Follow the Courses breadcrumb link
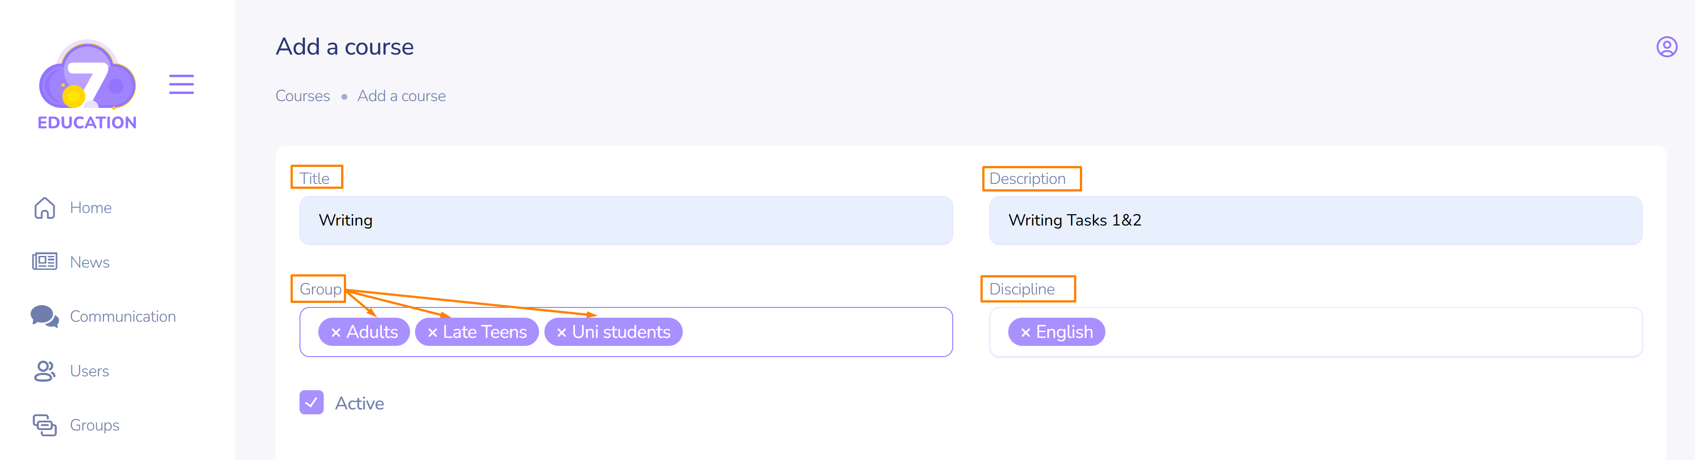The image size is (1695, 460). tap(303, 96)
